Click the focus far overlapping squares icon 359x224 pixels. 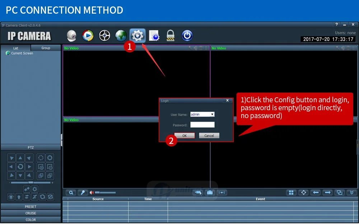point(50,176)
